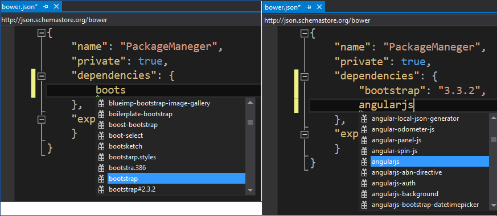Click scrollbar thumb in left suggestion list
Image resolution: width=497 pixels, height=216 pixels.
pyautogui.click(x=250, y=122)
